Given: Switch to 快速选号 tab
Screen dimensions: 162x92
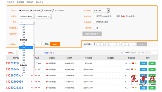Looking at the screenshot, I should tap(30, 2).
